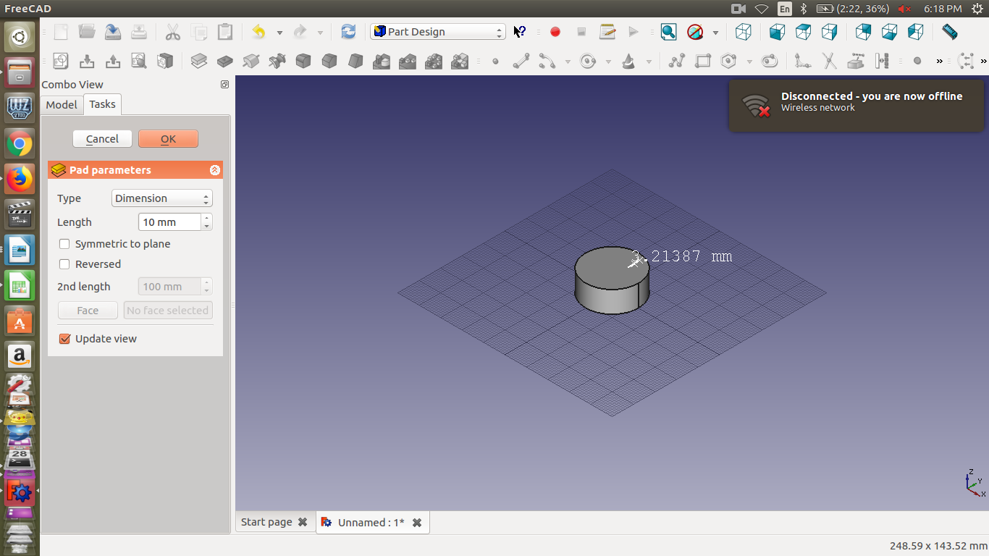Open the Ubuntu dash search

coord(20,37)
